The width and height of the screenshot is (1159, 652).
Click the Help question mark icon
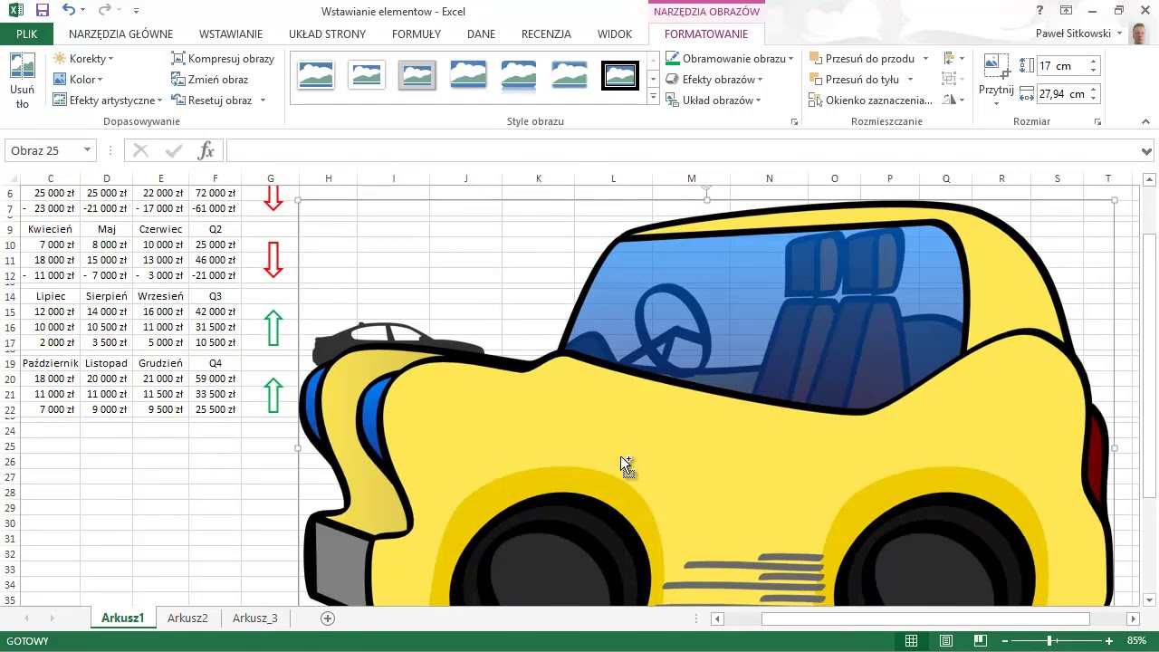1039,10
